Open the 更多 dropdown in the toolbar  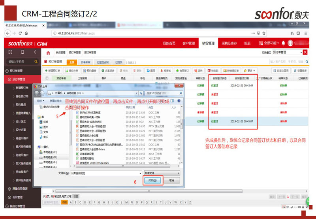coord(249,70)
